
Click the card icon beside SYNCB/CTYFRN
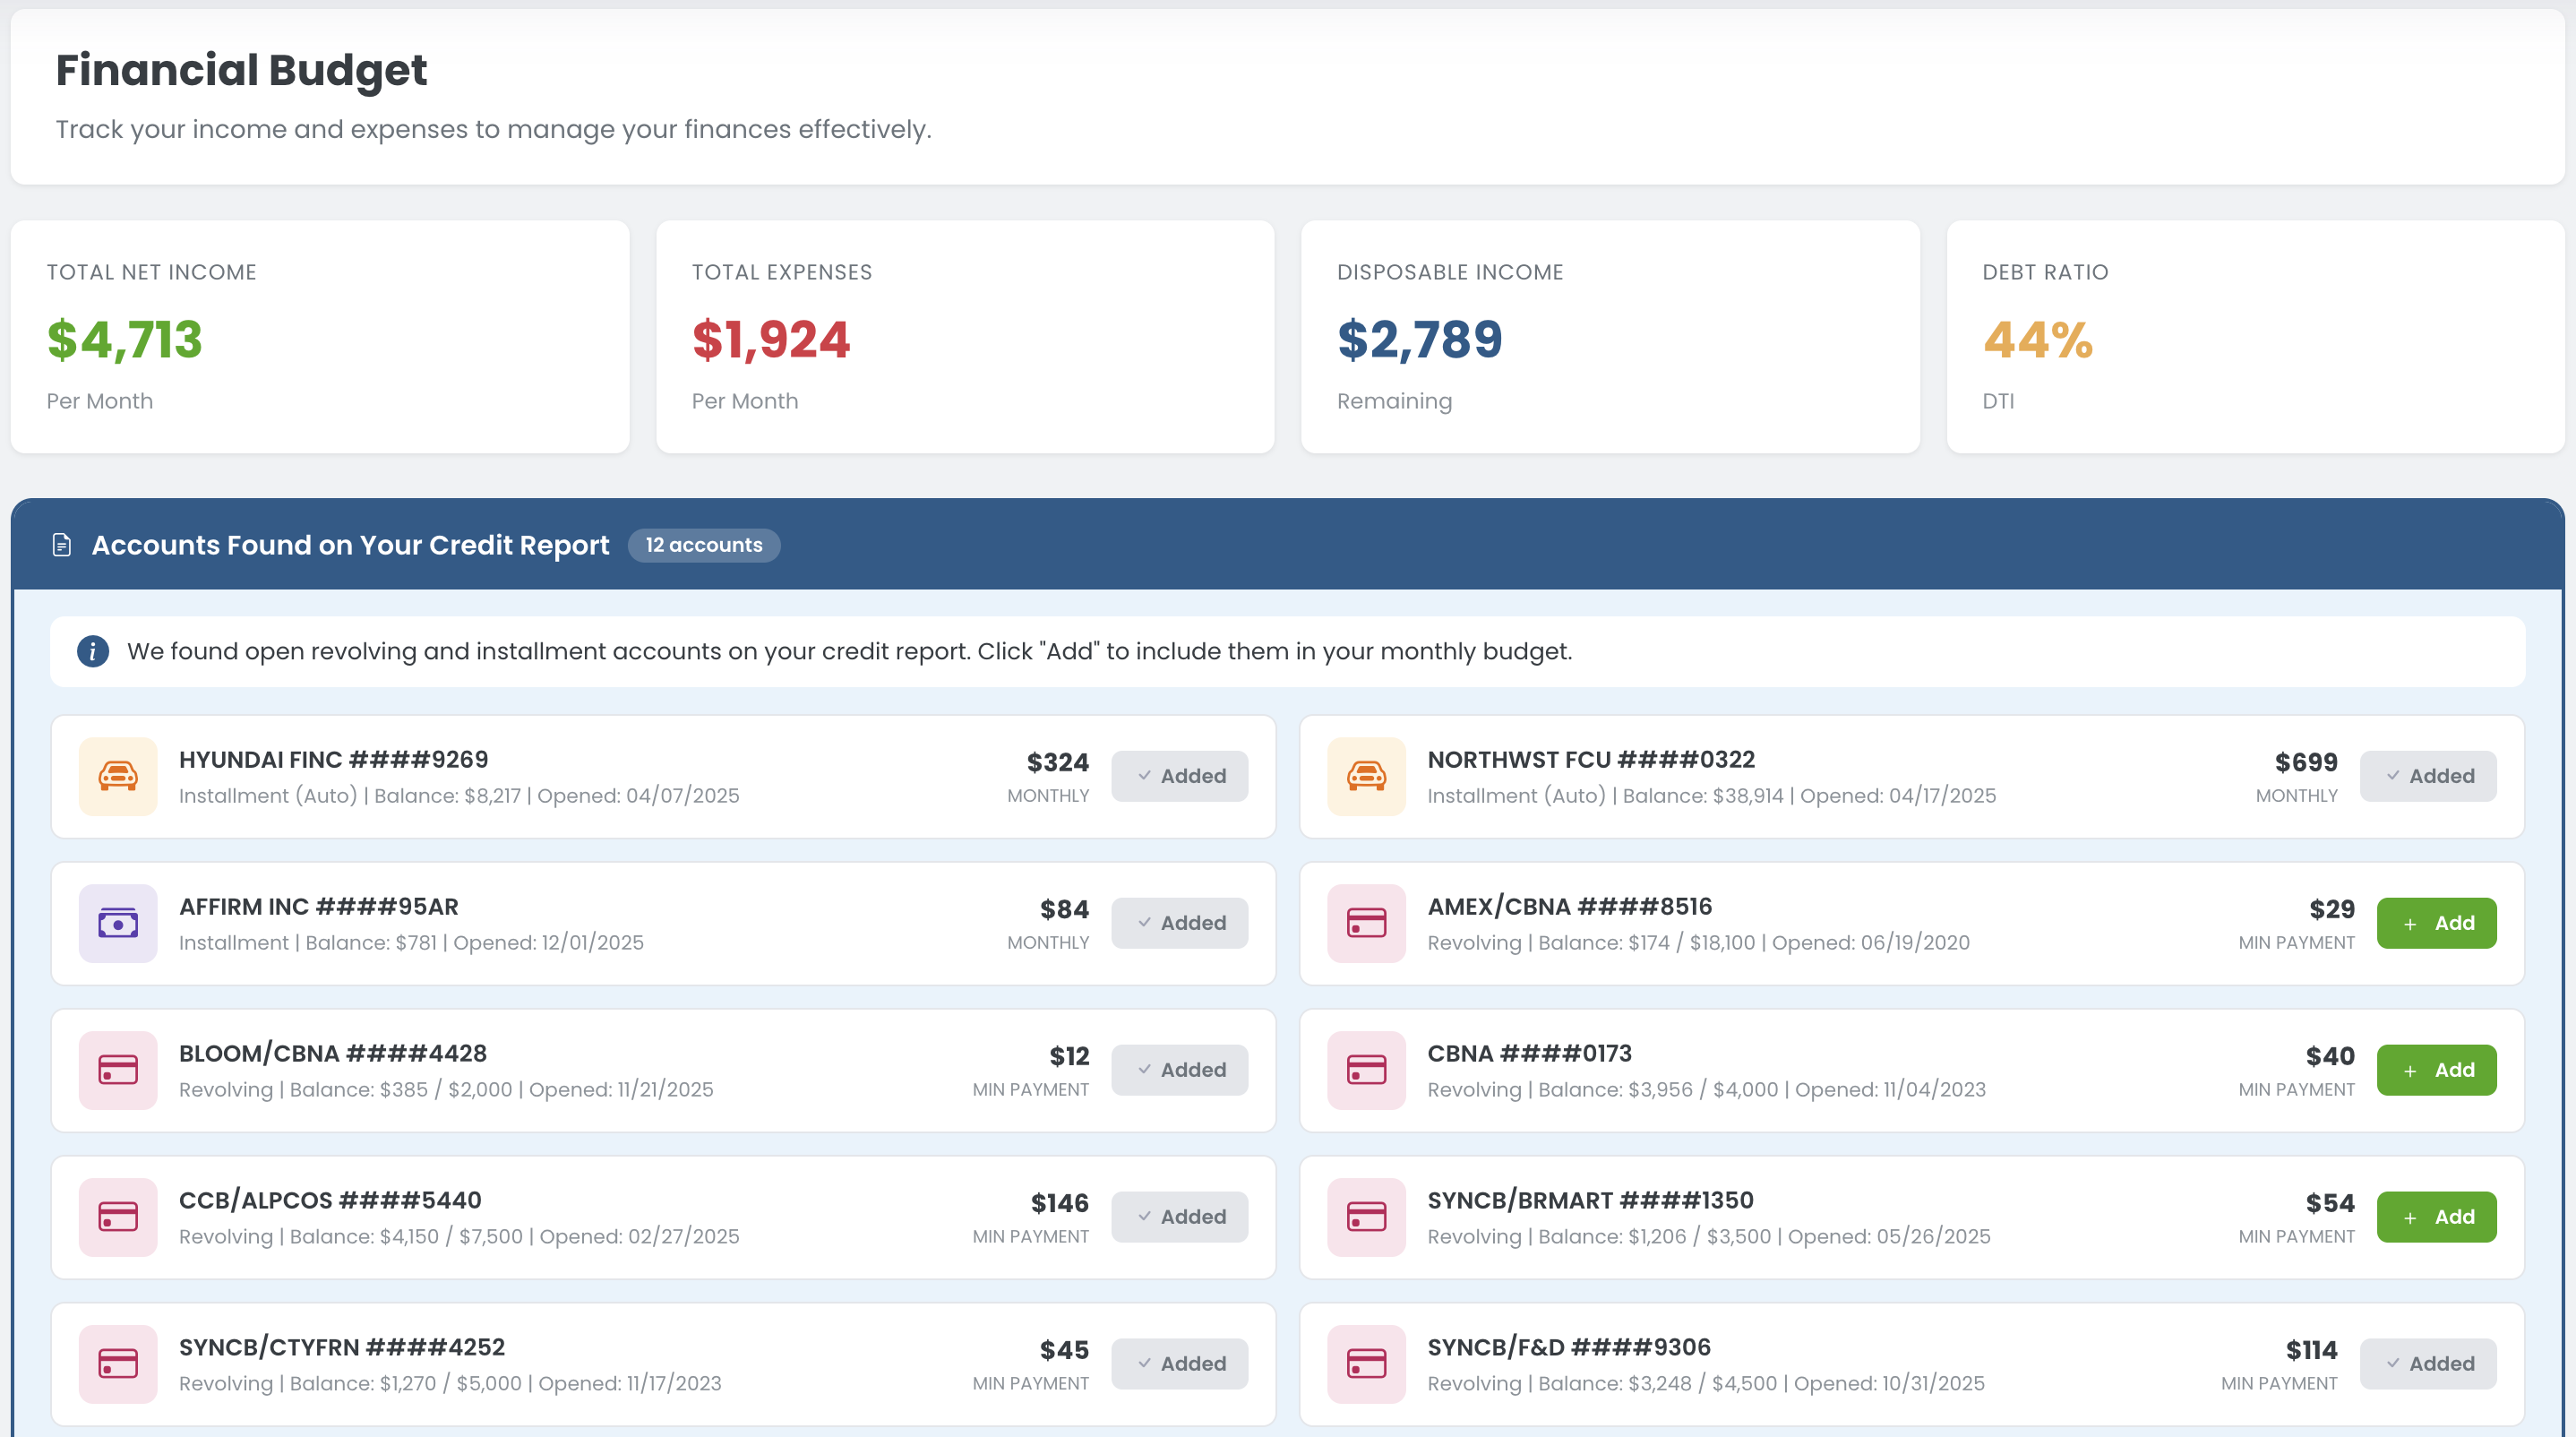pyautogui.click(x=118, y=1363)
